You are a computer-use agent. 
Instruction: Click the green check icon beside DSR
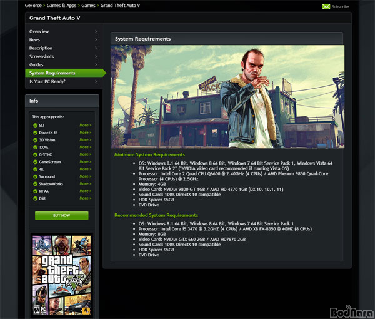(35, 198)
